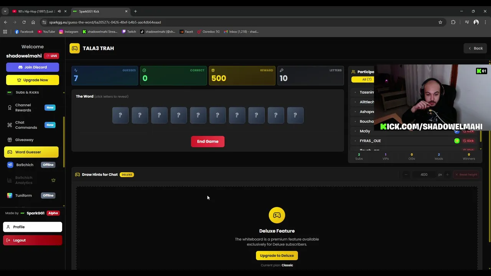
Task: Close the SparkGG1 Kick tab
Action: (126, 11)
